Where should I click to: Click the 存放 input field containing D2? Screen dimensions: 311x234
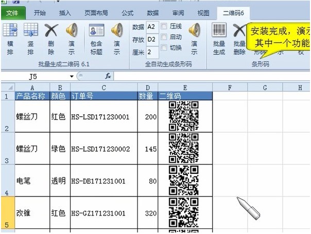(x=152, y=40)
